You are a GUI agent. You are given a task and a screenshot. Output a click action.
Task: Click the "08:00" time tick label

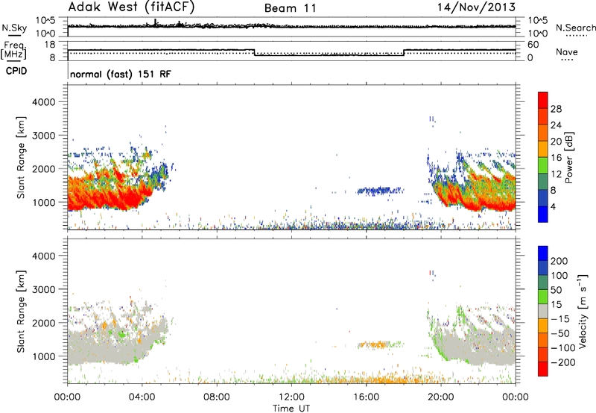217,397
